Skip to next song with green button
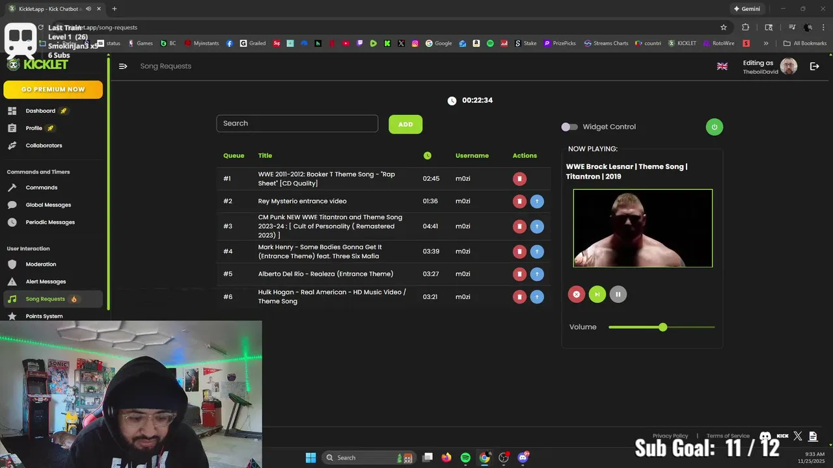This screenshot has width=833, height=468. point(597,294)
